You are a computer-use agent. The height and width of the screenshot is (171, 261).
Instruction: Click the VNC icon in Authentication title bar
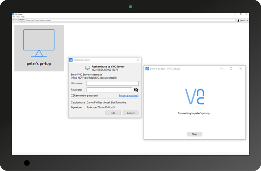click(71, 60)
